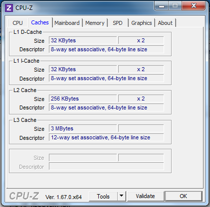
Task: Click the Tools button
Action: tap(103, 196)
